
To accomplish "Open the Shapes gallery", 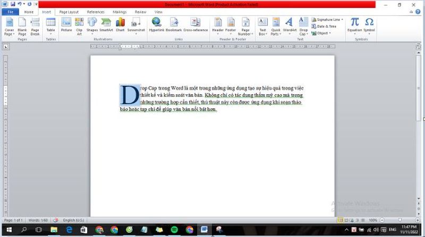I will pos(92,25).
